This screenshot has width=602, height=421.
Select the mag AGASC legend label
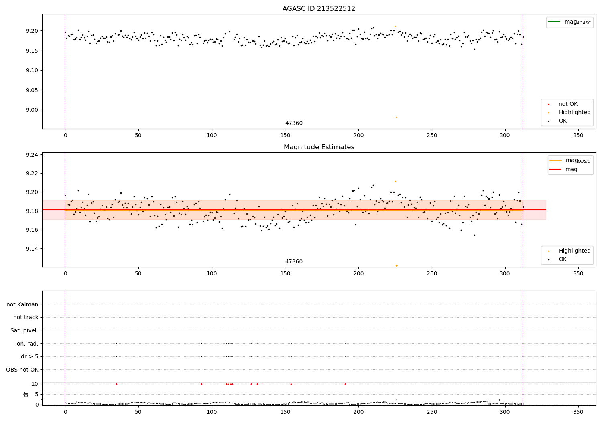578,22
